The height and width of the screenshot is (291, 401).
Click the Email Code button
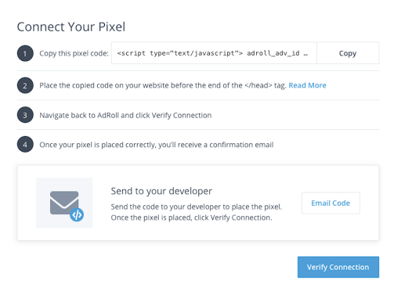331,203
